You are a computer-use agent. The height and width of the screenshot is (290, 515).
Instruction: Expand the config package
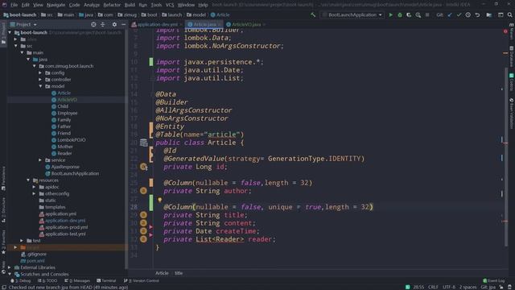coord(41,72)
